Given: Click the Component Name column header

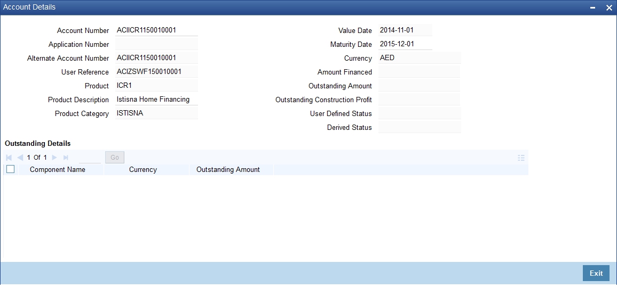Looking at the screenshot, I should (58, 169).
